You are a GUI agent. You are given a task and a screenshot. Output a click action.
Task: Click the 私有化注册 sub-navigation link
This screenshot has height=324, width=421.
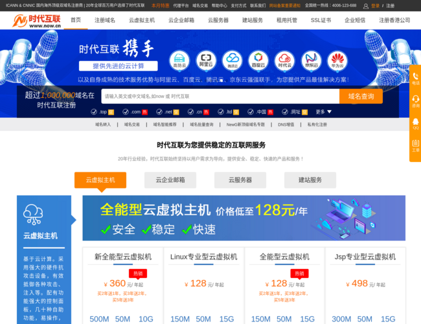317,124
